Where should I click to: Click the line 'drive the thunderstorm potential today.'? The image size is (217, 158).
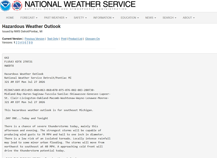35,150
